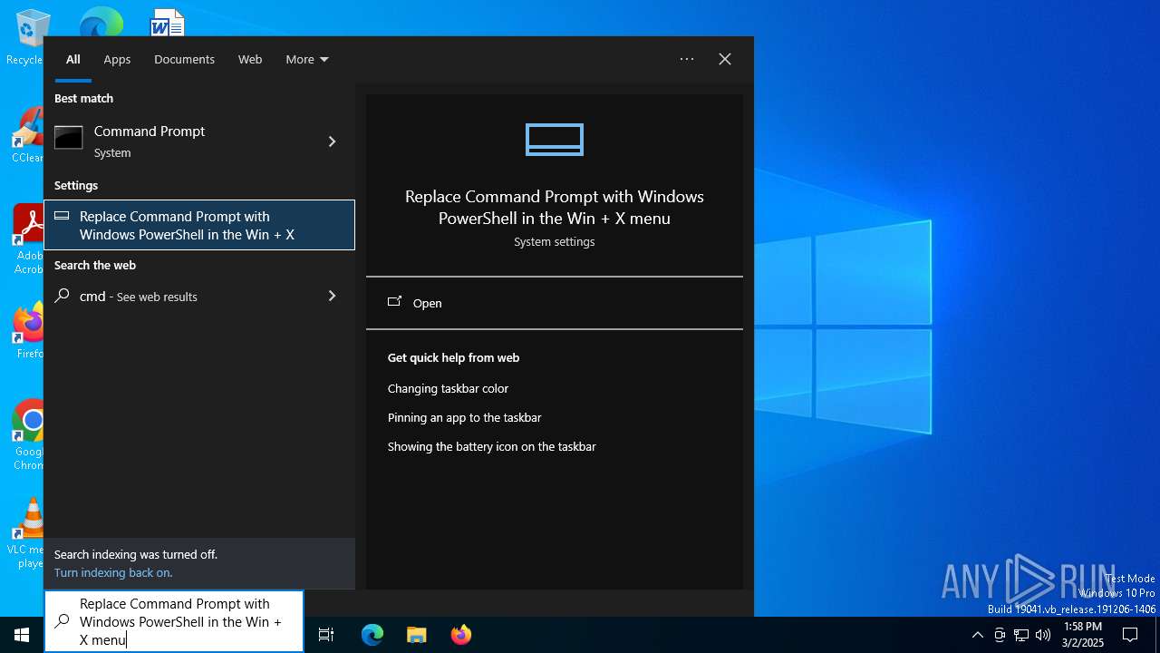This screenshot has width=1160, height=653.
Task: Switch to the All search tab
Action: [73, 59]
